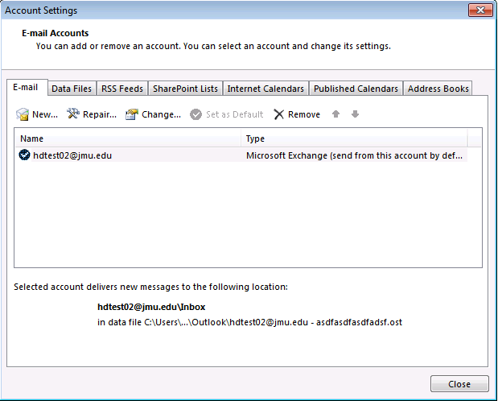This screenshot has width=498, height=401.
Task: Click the Set as Default label
Action: [235, 114]
